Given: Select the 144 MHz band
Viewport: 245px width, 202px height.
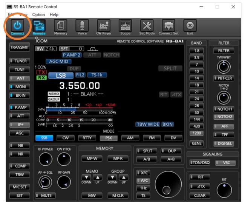Looking at the screenshot, I should (196, 119).
